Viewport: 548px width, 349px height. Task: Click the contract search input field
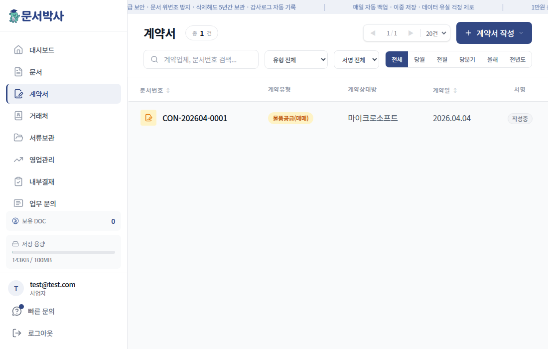coord(201,59)
